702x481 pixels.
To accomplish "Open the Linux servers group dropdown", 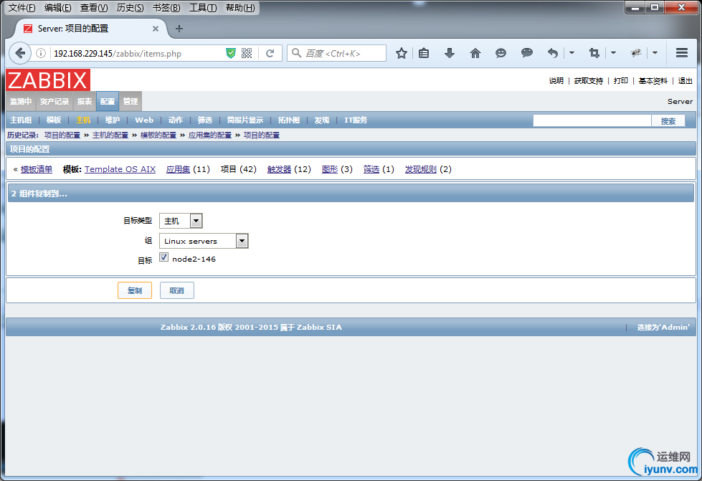I will [x=204, y=241].
